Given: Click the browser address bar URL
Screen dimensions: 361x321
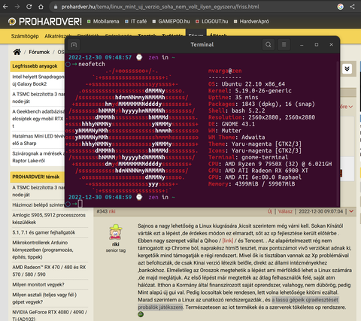Looking at the screenshot, I should point(160,7).
